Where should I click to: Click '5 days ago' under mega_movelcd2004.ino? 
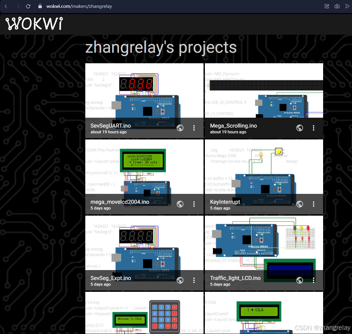pyautogui.click(x=101, y=208)
